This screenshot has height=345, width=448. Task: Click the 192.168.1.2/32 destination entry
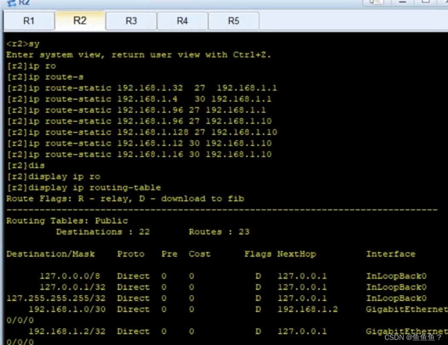click(67, 331)
